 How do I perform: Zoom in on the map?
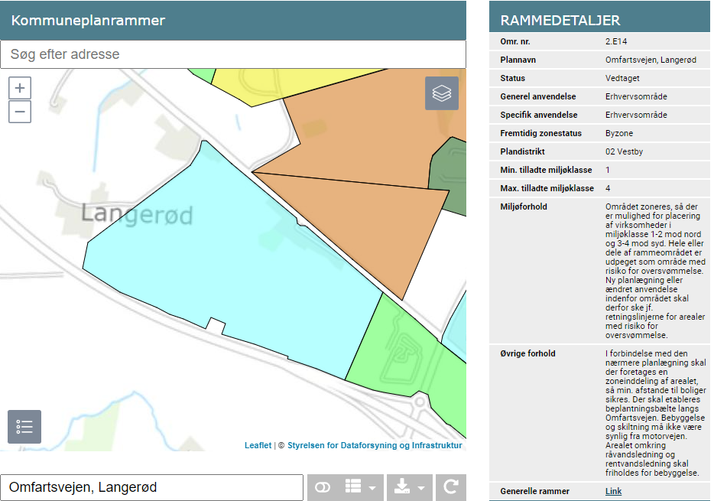pyautogui.click(x=20, y=88)
